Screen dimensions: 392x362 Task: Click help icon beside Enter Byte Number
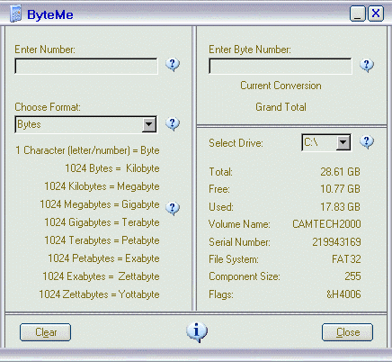(367, 65)
